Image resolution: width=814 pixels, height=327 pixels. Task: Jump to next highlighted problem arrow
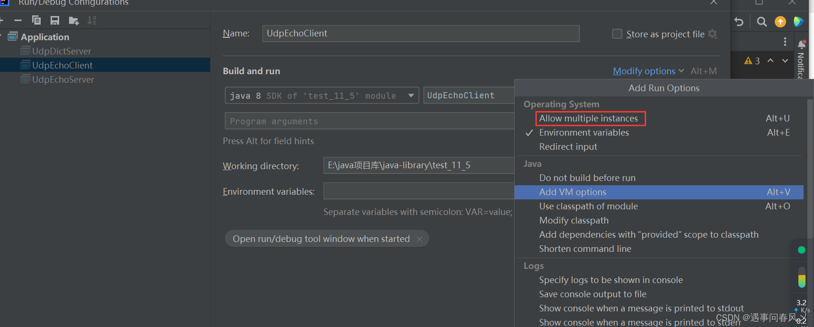coord(785,60)
